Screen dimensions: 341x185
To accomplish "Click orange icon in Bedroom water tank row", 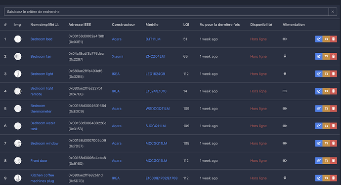I will pyautogui.click(x=326, y=126).
